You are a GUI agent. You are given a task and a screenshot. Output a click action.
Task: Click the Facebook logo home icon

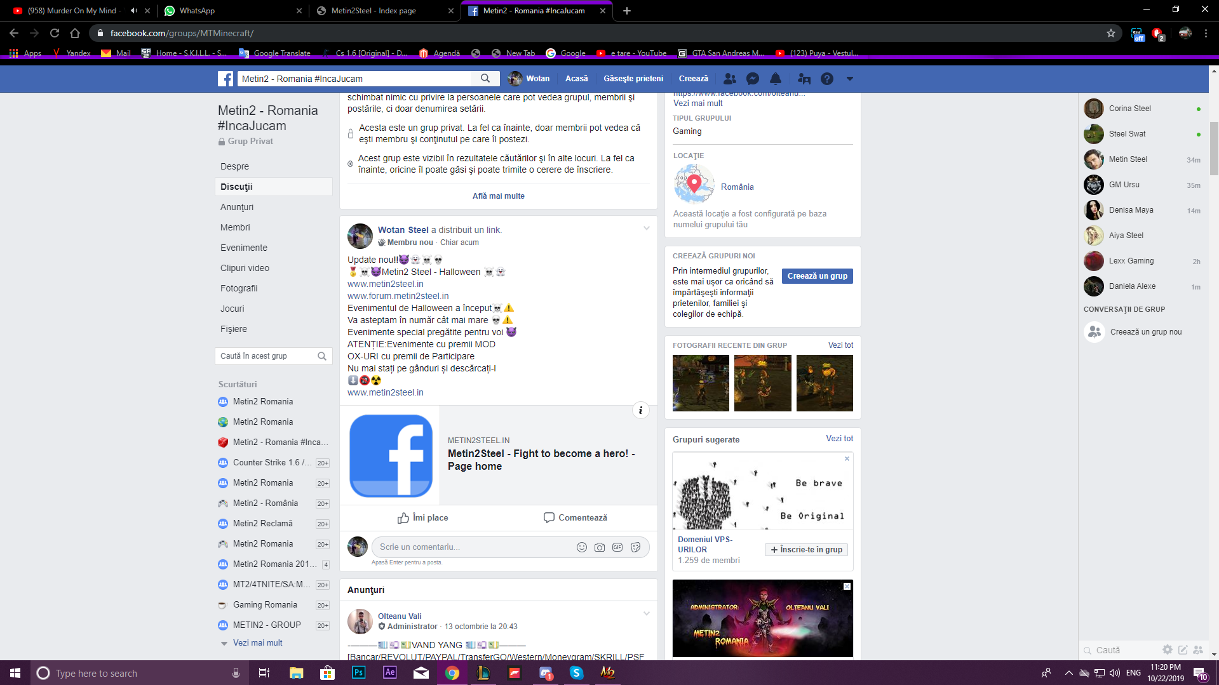pyautogui.click(x=226, y=79)
